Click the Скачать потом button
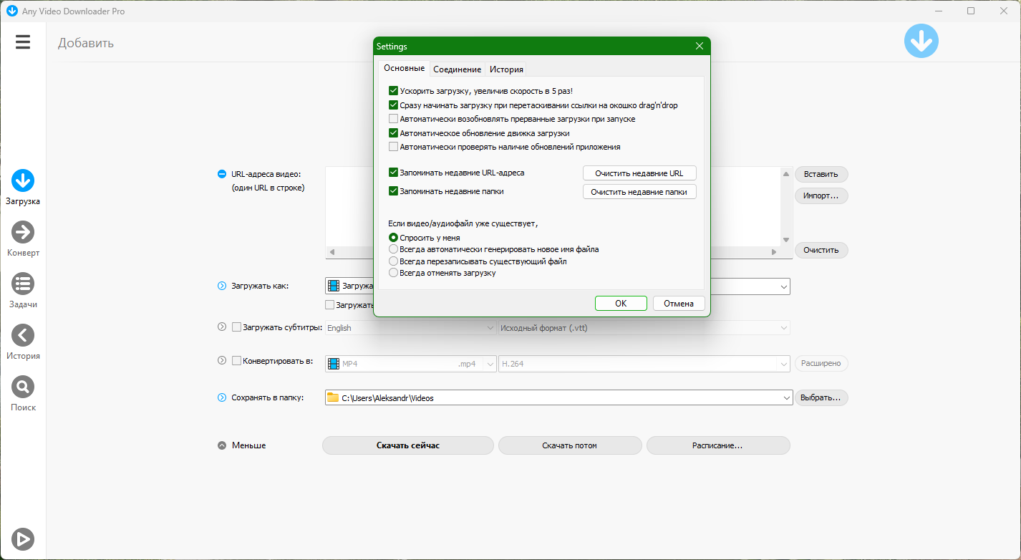Viewport: 1021px width, 560px height. (x=570, y=445)
